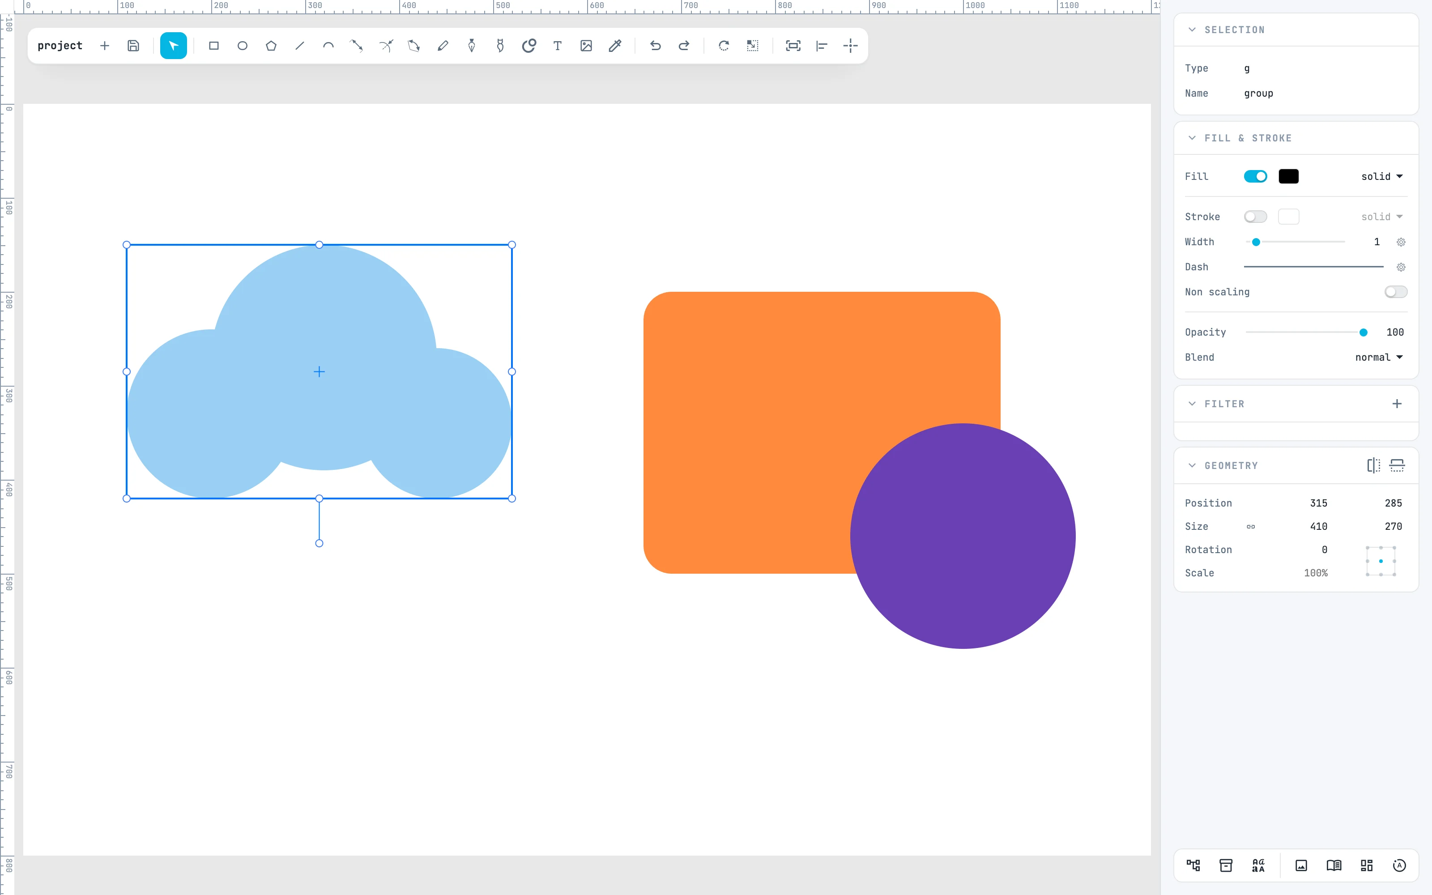Select the arc tool

pos(328,46)
